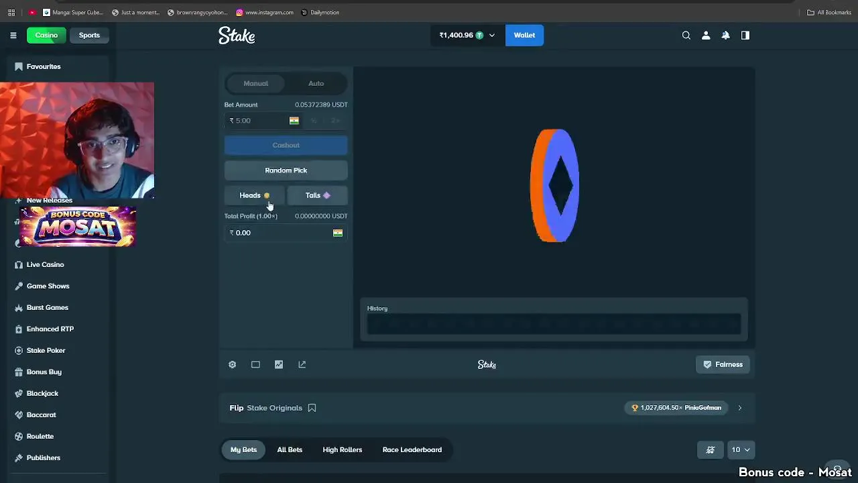Enable theatre mode rectangle icon
Image resolution: width=858 pixels, height=483 pixels.
pos(255,364)
